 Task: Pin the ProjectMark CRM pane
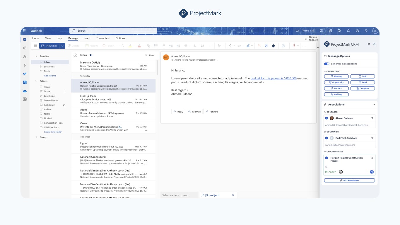click(x=368, y=44)
